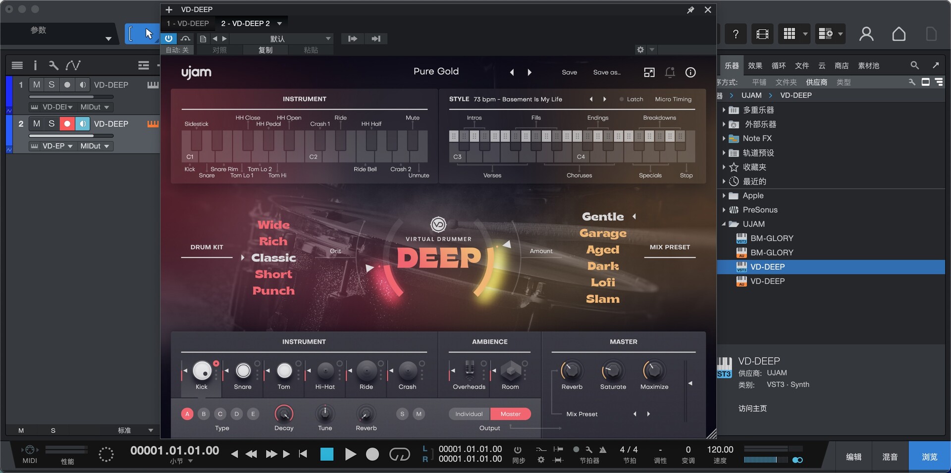This screenshot has height=473, width=951.
Task: Toggle the transport loop icon
Action: (x=399, y=454)
